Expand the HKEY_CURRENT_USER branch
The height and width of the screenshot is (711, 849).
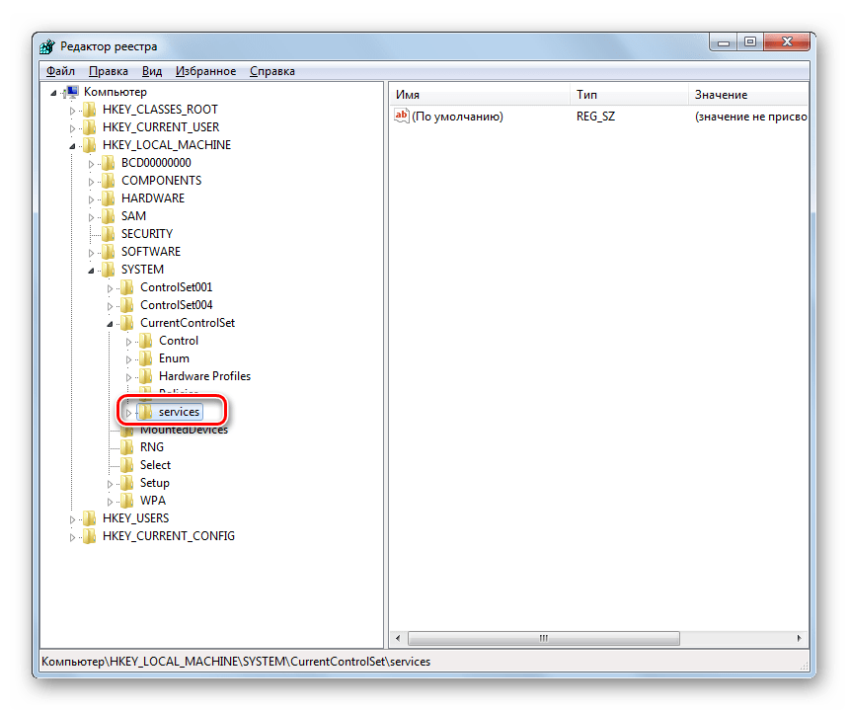72,127
